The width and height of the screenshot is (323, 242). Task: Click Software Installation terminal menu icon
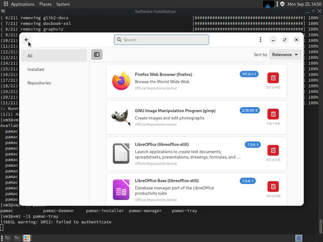[x=3, y=11]
